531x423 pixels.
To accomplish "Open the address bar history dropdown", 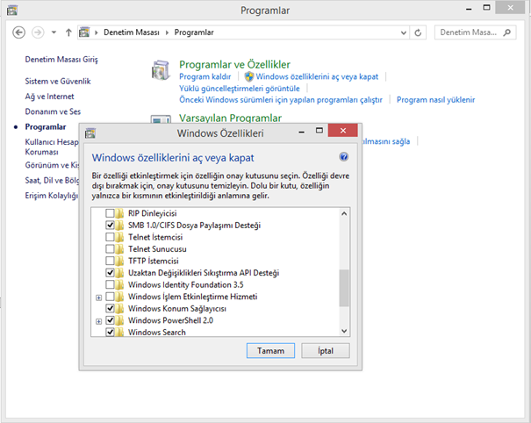I will (x=404, y=32).
